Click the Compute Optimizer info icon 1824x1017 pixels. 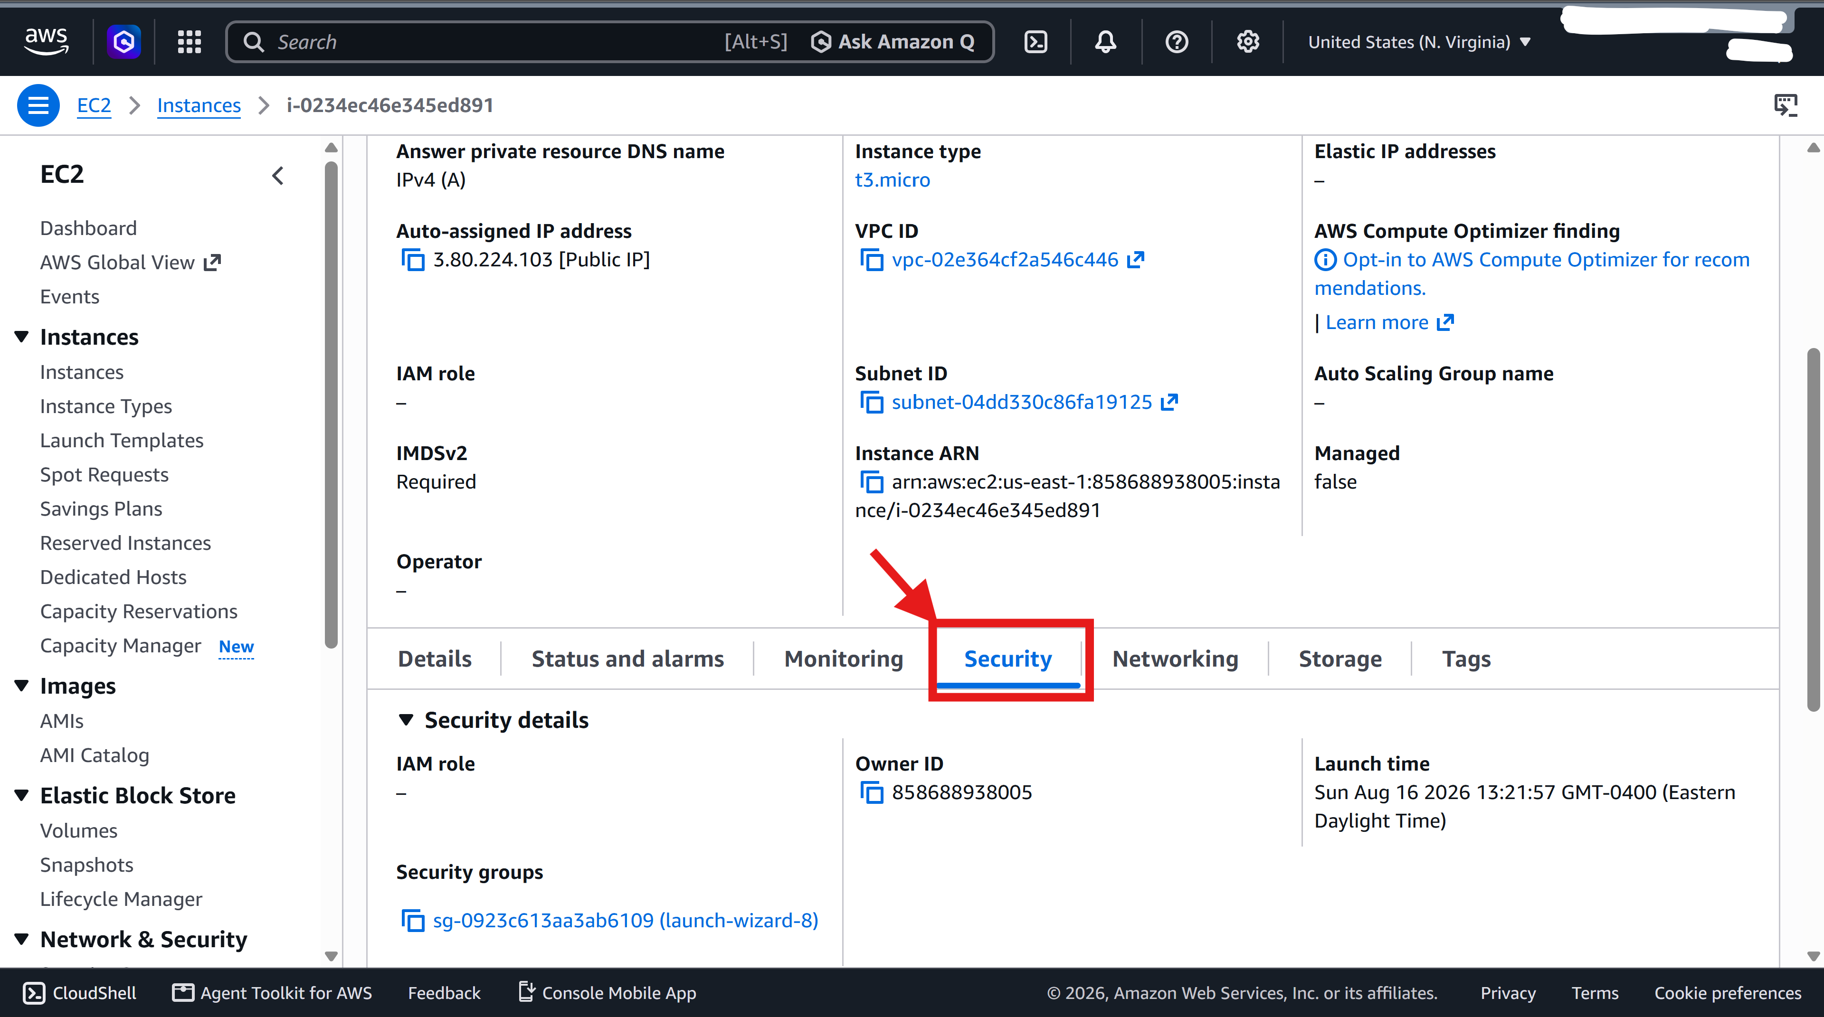(x=1326, y=260)
